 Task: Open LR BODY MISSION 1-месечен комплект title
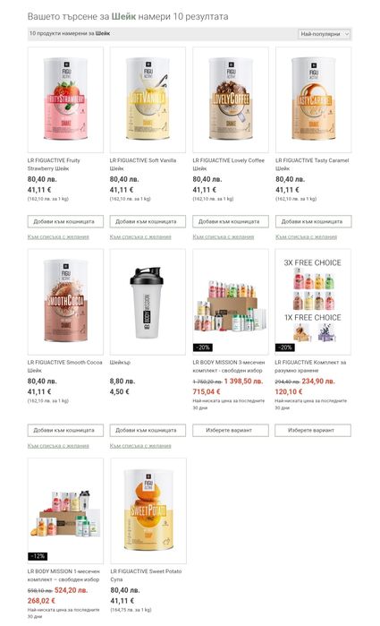coord(63,575)
